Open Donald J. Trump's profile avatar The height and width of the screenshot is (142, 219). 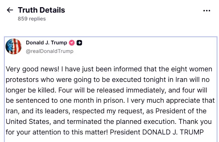coord(14,47)
